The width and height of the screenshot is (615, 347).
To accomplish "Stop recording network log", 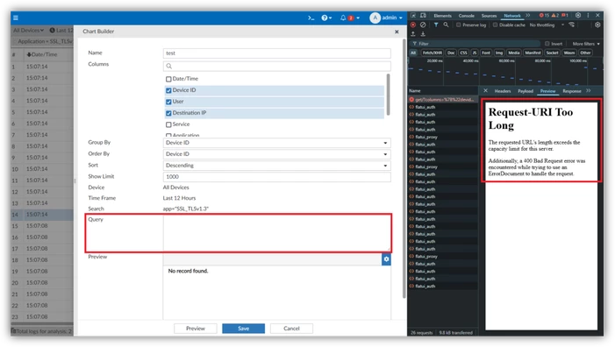I will [x=413, y=25].
